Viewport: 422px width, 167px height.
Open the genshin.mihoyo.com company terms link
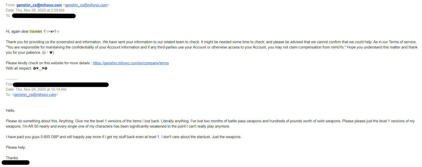[131, 63]
